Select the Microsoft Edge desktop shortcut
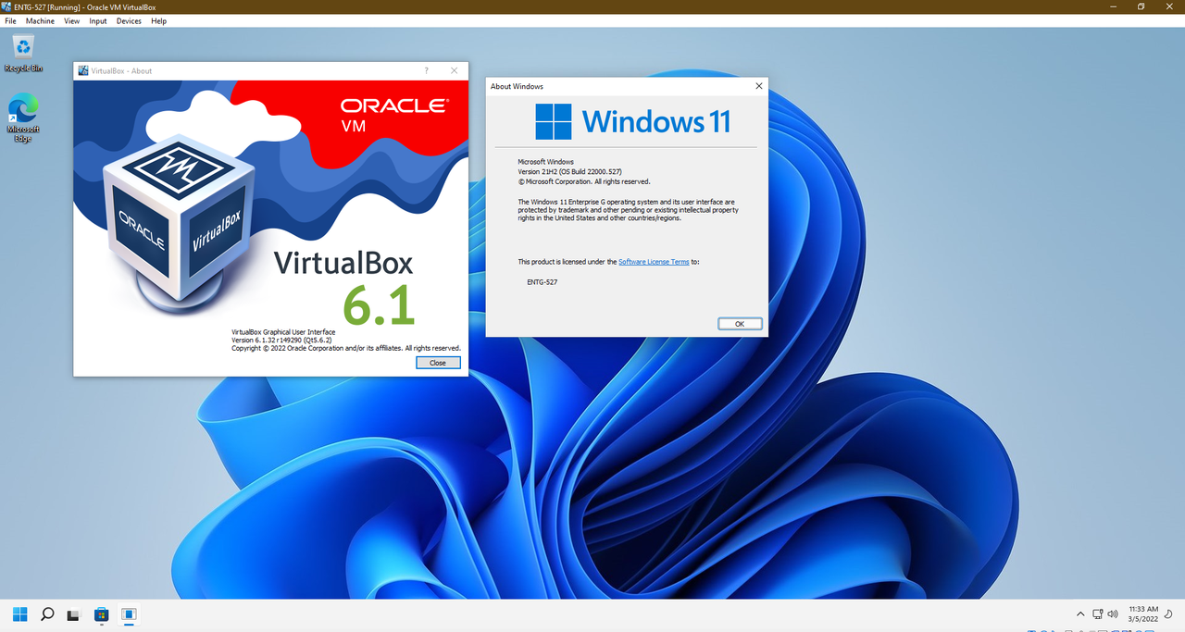This screenshot has width=1185, height=632. (x=23, y=118)
